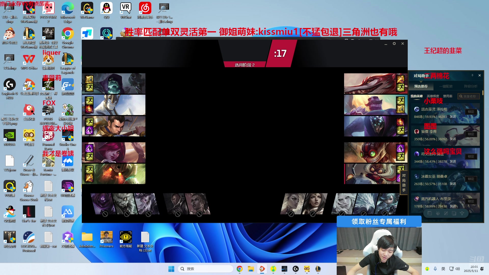The height and width of the screenshot is (275, 489).
Task: Click 锁定 for 盲僧 李青
Action: pos(471,134)
